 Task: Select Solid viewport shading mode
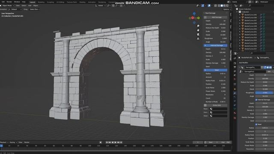click(x=222, y=6)
